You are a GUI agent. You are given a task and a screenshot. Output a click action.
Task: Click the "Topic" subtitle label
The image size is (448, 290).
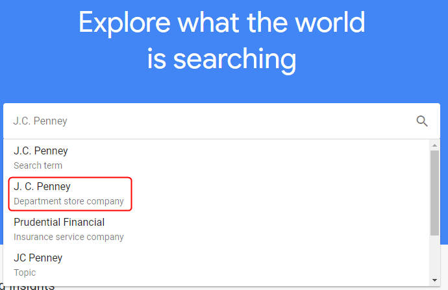click(x=25, y=272)
